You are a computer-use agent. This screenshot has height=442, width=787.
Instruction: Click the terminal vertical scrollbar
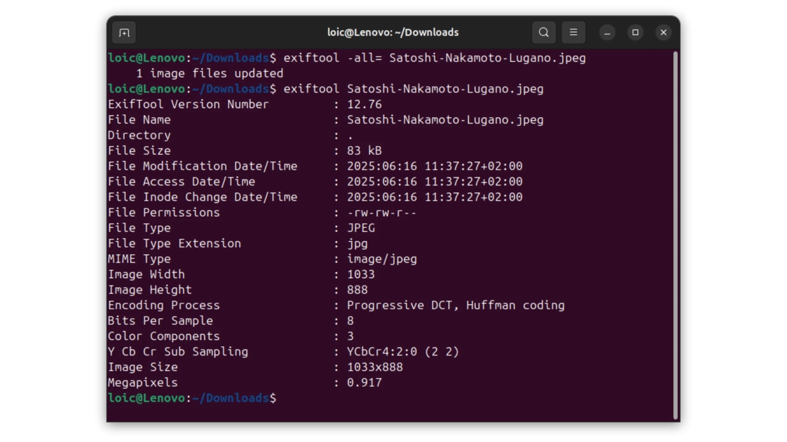(x=675, y=233)
